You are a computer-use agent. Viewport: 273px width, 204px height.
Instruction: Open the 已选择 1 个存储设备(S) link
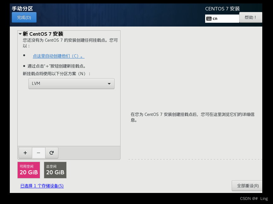(42, 186)
